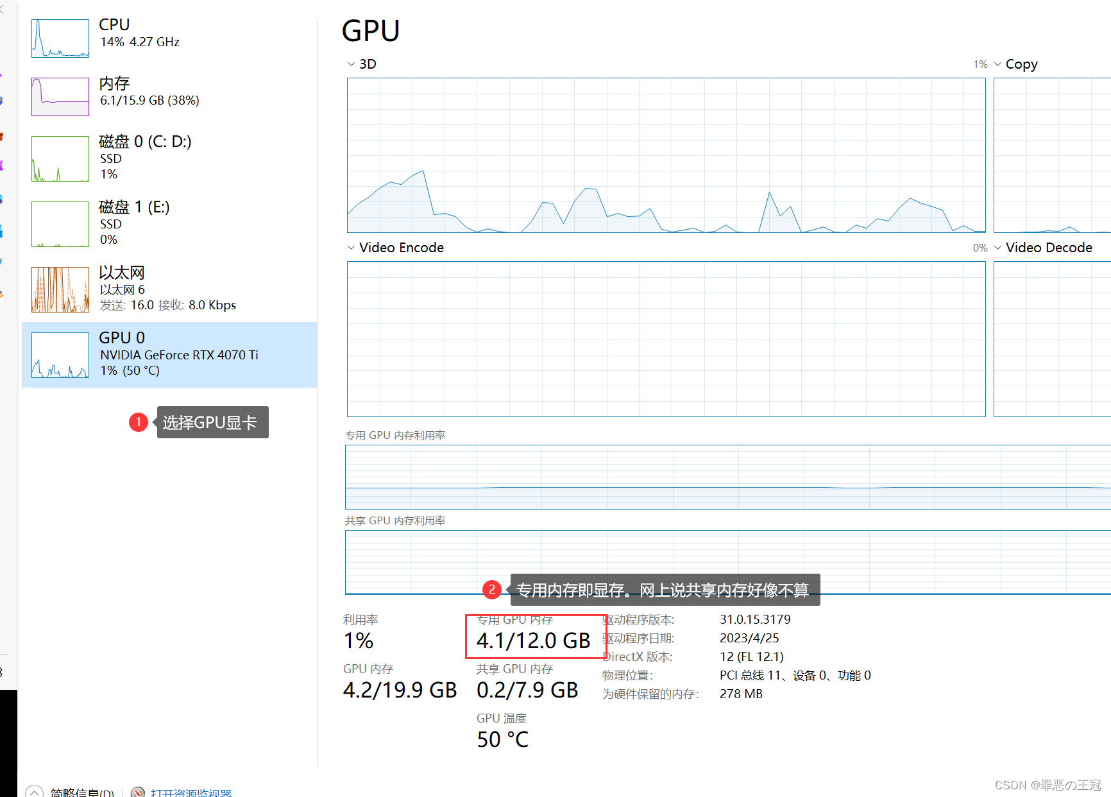
Task: Click the DirectX value 12 (FL 12.1)
Action: (x=752, y=656)
